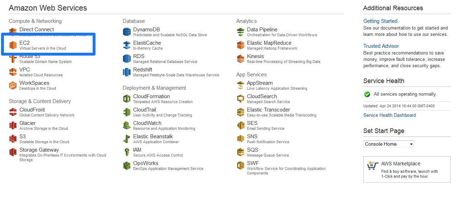Image resolution: width=457 pixels, height=197 pixels.
Task: Open the DynamoDB text link
Action: pos(147,30)
